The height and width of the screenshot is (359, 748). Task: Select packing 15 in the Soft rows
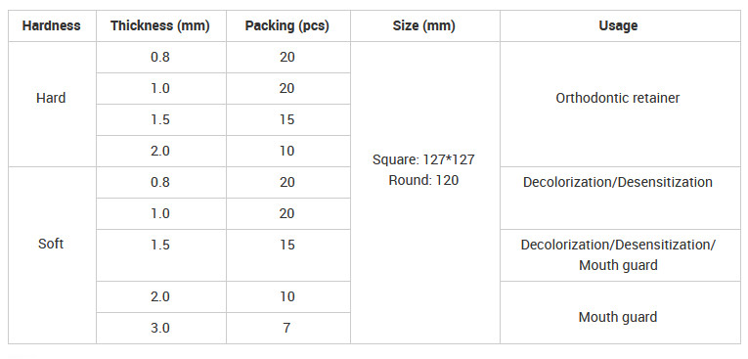tap(288, 255)
